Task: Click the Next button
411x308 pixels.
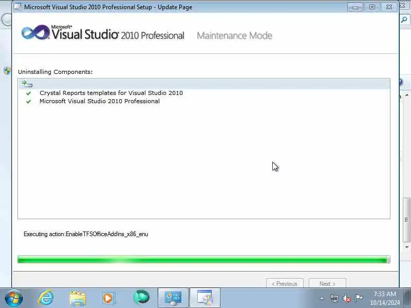Action: click(x=327, y=284)
